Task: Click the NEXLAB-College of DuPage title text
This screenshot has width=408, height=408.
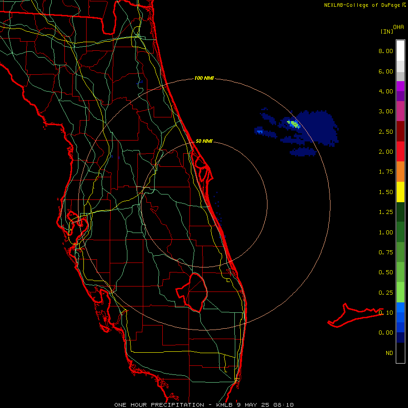Action: click(362, 5)
